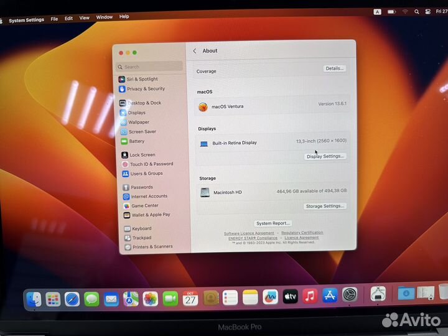Open the Window menu
This screenshot has width=448, height=336.
click(105, 17)
